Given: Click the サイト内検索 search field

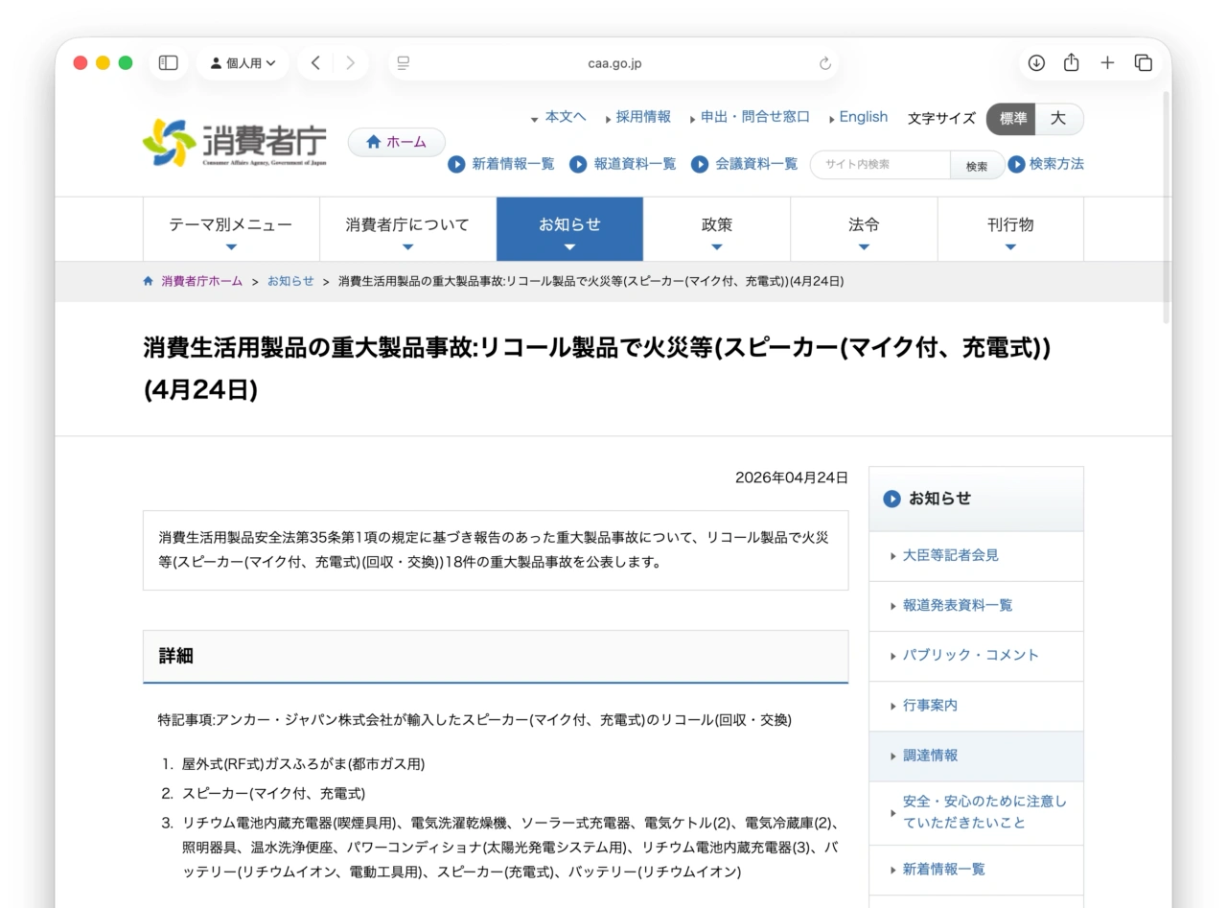Looking at the screenshot, I should click(880, 165).
